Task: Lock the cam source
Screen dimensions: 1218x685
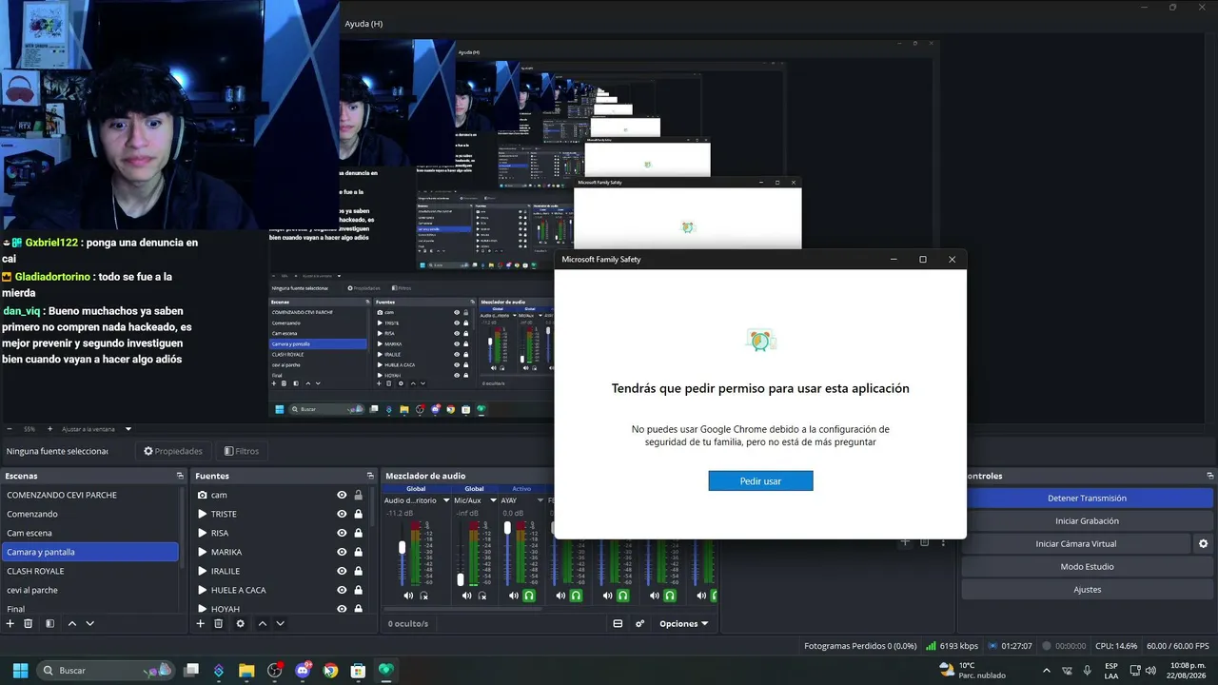Action: pos(358,495)
